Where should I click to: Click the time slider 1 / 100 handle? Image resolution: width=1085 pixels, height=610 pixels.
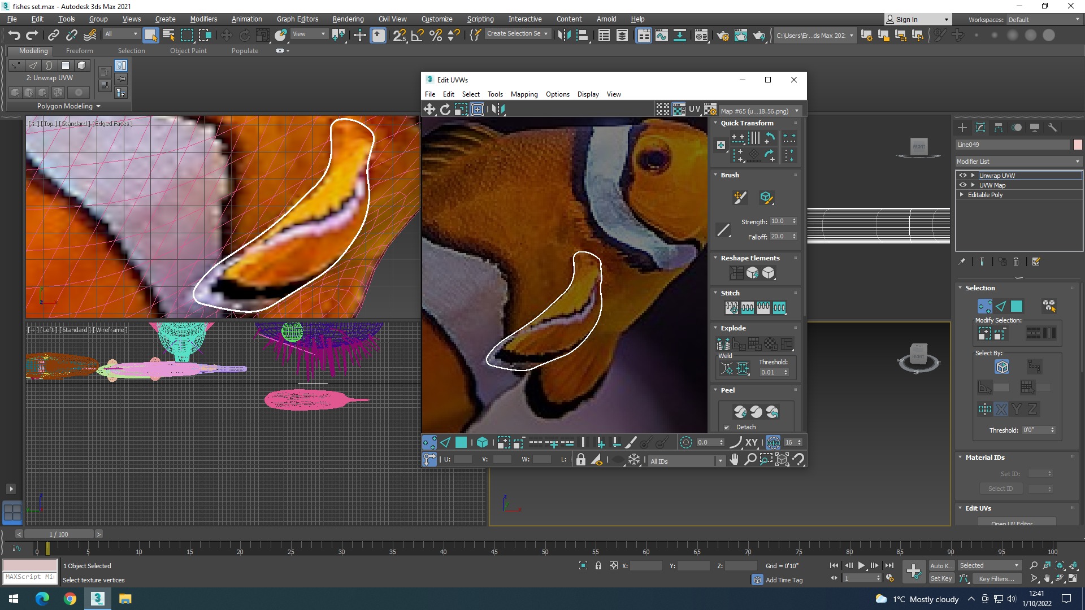pos(59,534)
